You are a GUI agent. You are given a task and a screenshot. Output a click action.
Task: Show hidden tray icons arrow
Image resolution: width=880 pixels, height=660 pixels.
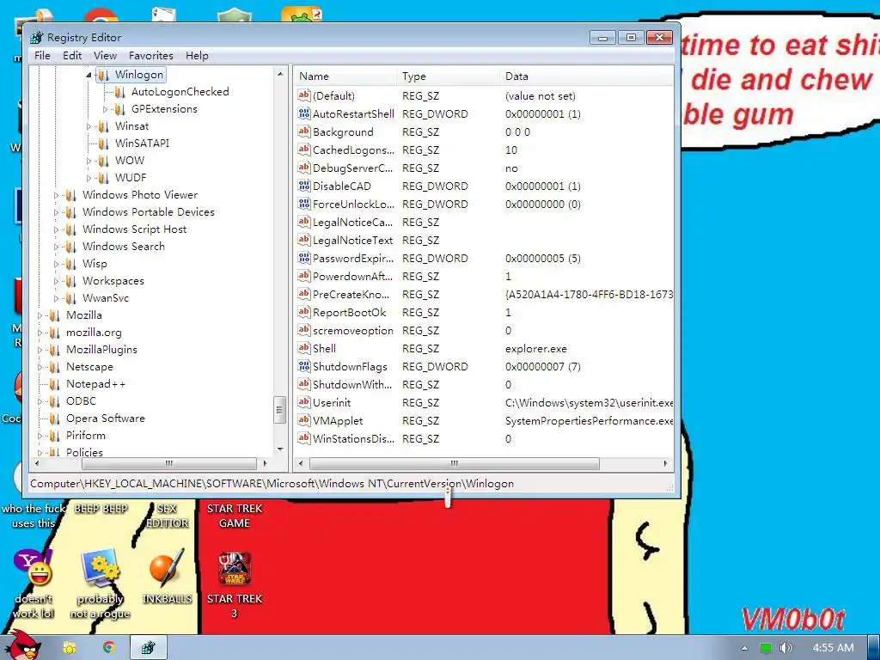(x=744, y=648)
